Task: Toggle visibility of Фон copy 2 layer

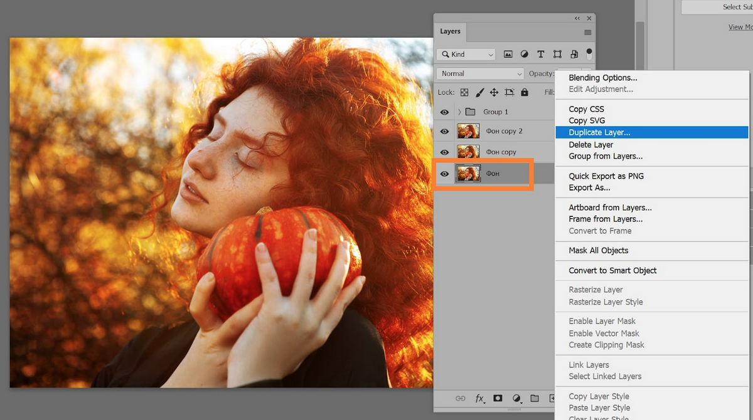Action: click(x=444, y=132)
